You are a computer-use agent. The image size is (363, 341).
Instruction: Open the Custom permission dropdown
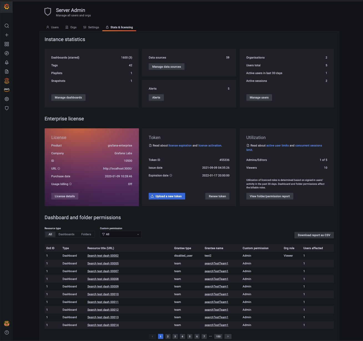120,234
